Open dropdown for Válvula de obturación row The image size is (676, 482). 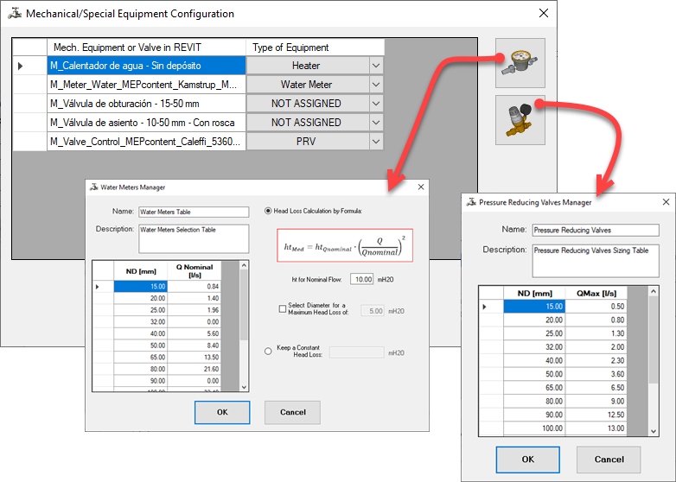[x=376, y=104]
